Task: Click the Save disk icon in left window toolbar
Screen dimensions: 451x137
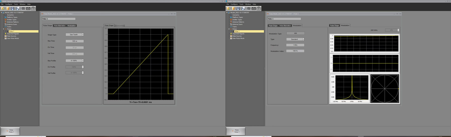Action: [13, 8]
